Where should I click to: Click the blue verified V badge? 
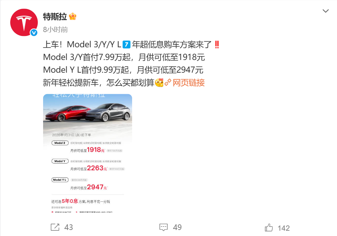(34, 32)
